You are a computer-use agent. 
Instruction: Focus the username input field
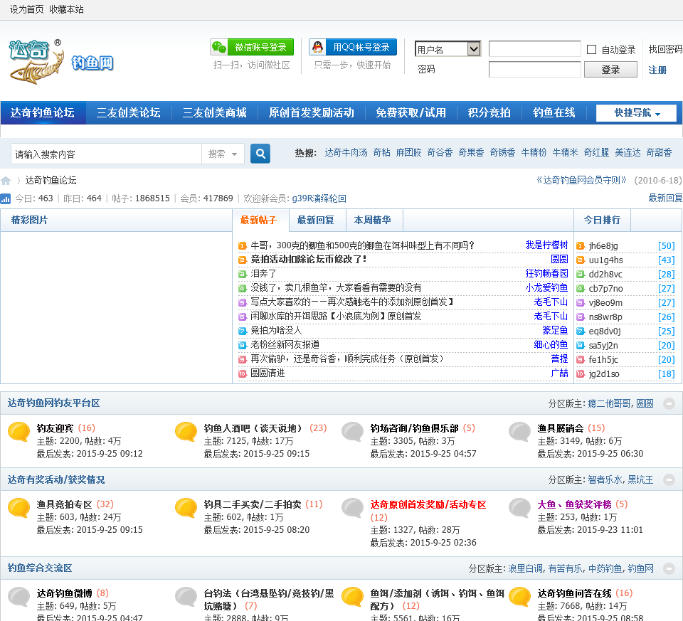click(x=535, y=49)
